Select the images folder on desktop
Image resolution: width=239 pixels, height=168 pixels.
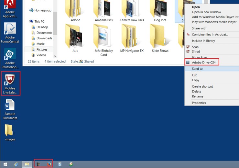[x=10, y=133]
